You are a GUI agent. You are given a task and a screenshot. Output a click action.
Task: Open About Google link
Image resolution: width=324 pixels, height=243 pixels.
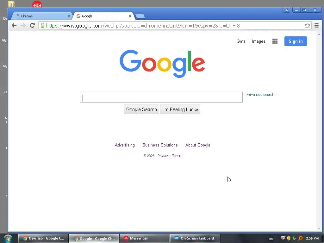[198, 145]
